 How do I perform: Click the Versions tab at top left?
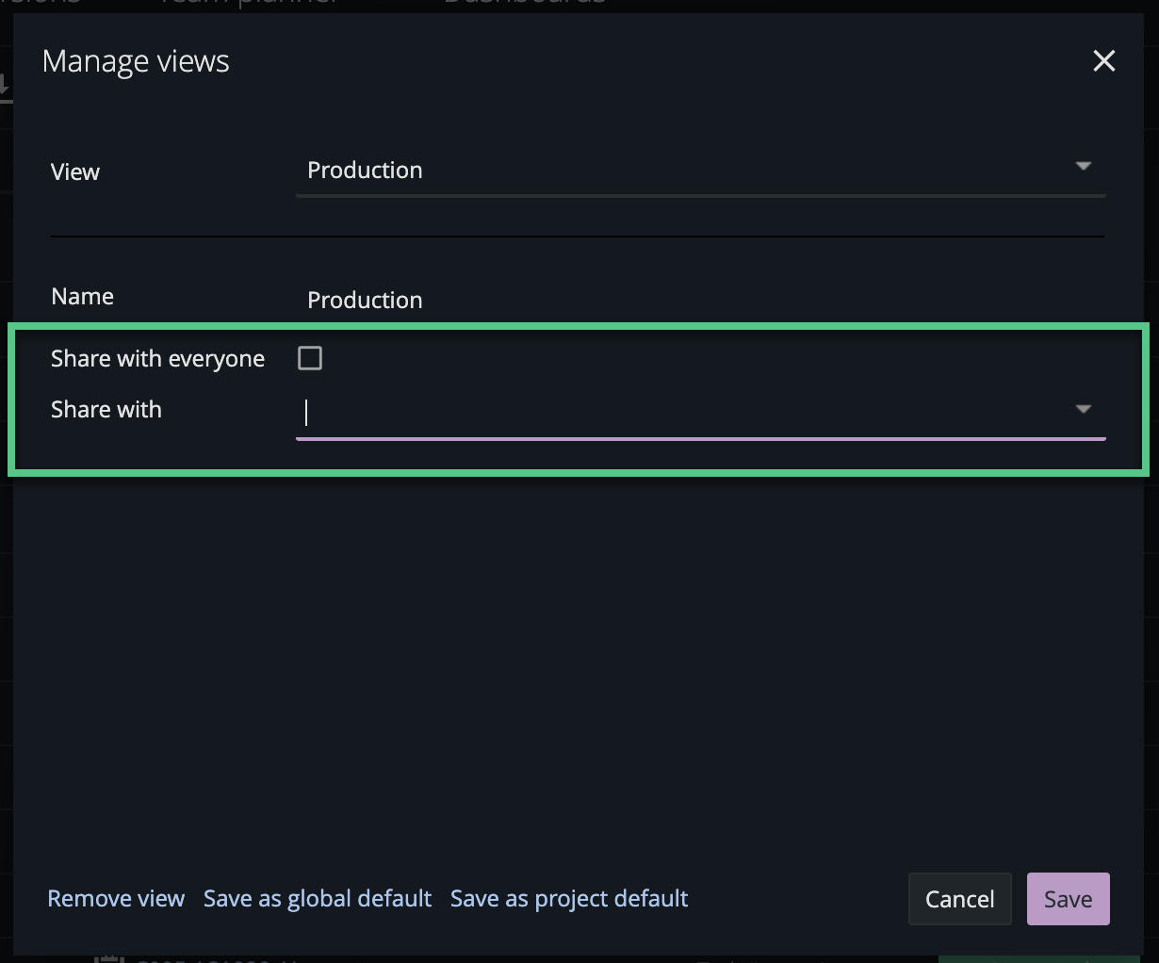(38, 4)
